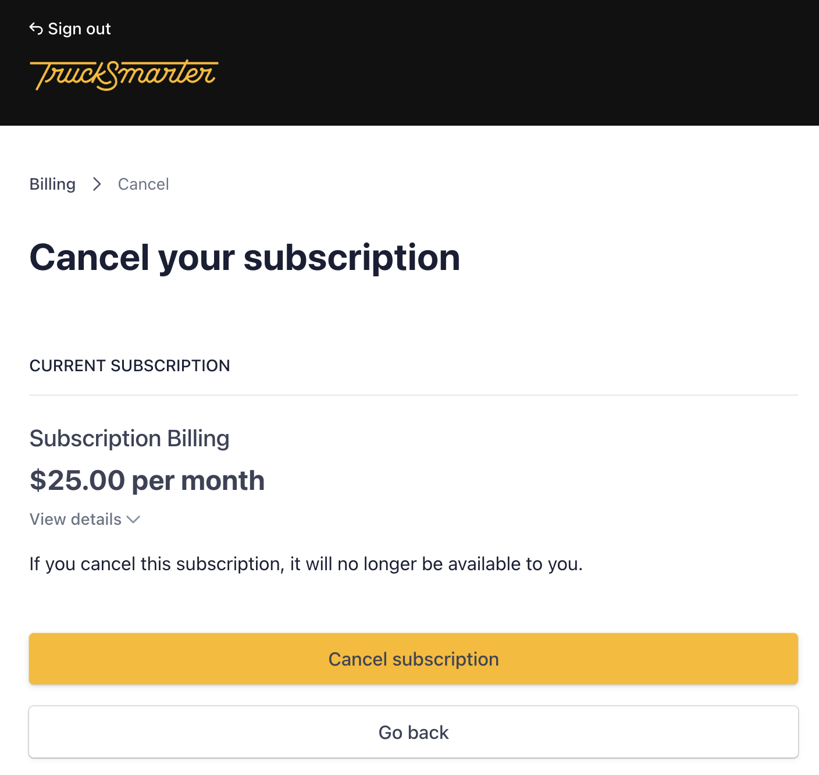This screenshot has width=819, height=775.
Task: Click the Go back button
Action: click(413, 732)
